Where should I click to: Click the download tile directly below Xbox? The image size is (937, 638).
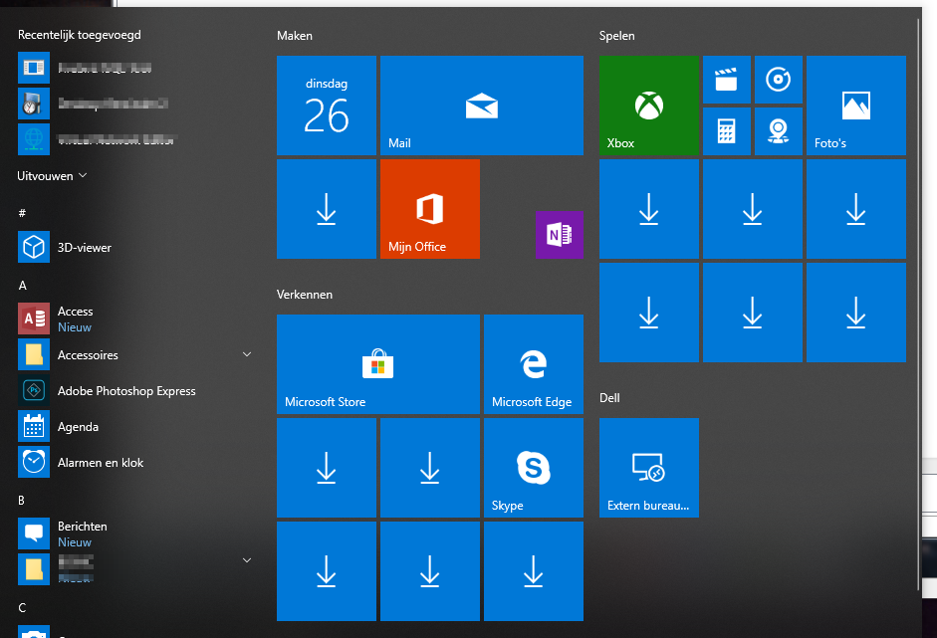click(649, 209)
